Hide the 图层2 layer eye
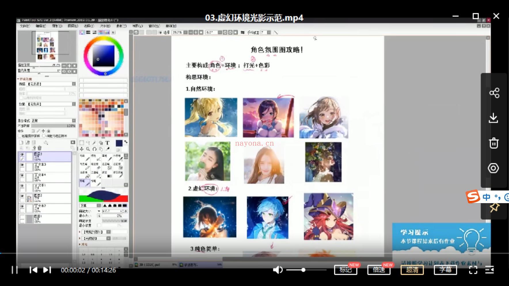 click(22, 196)
